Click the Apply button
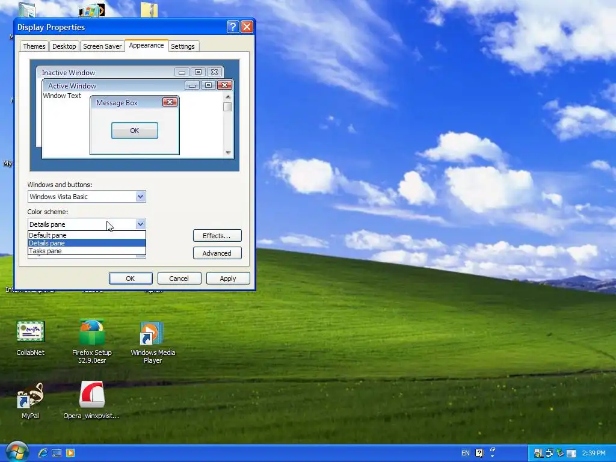 [x=228, y=278]
